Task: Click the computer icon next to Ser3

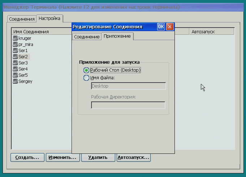Action: 15,63
